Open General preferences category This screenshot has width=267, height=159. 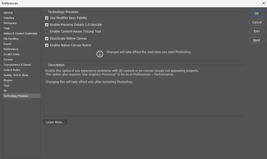click(x=21, y=12)
